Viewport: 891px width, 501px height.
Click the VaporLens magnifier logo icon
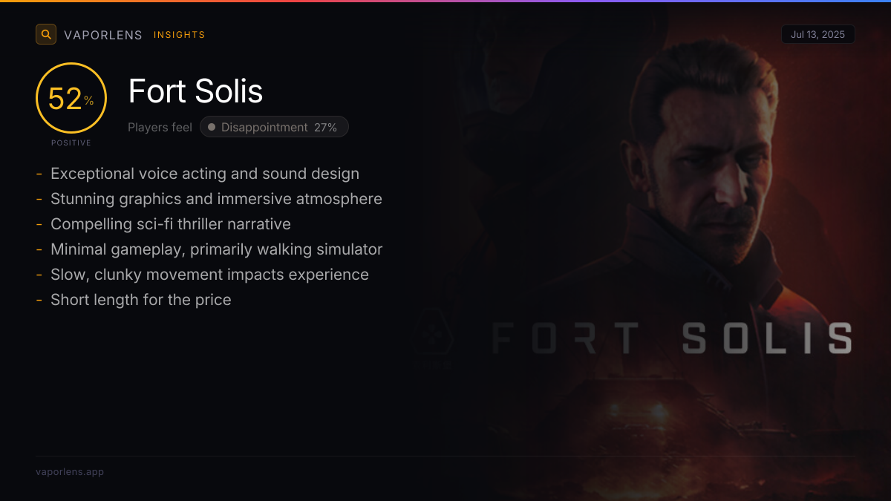pyautogui.click(x=46, y=34)
